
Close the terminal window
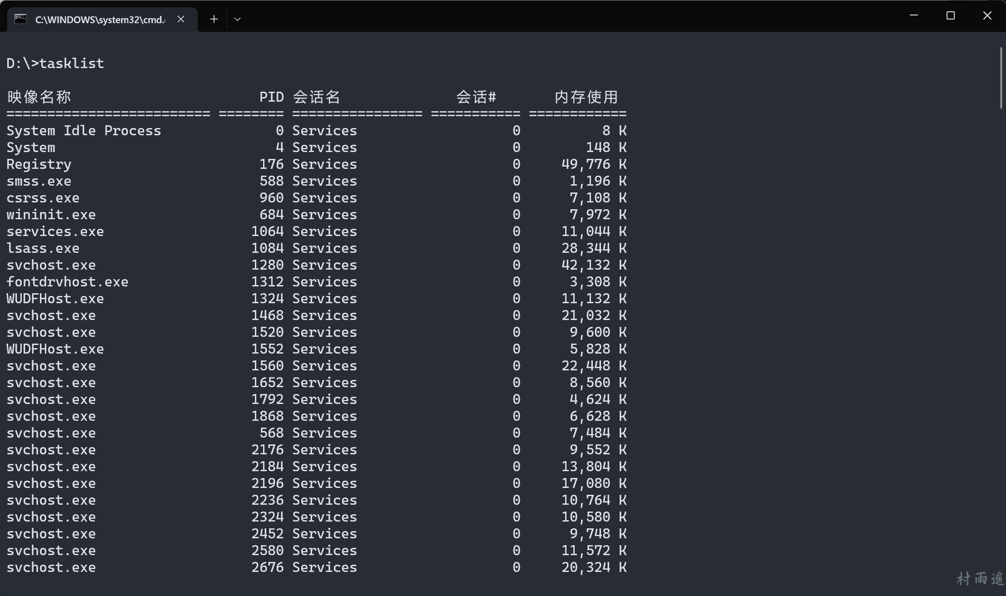tap(987, 15)
